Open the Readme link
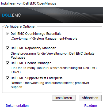This screenshot has width=103, height=110. pyautogui.click(x=90, y=106)
